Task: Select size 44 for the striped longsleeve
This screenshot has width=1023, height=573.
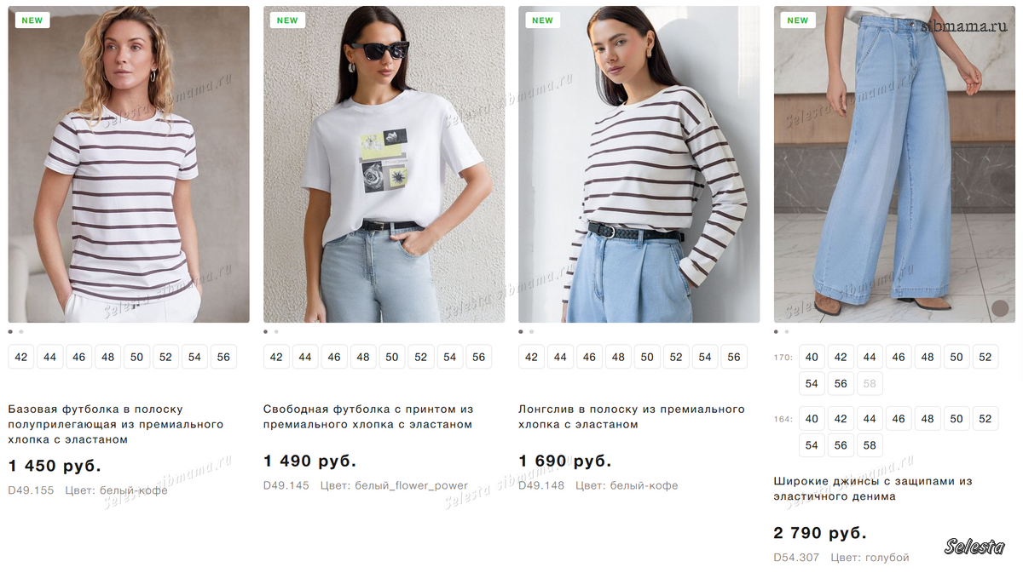Action: [560, 357]
